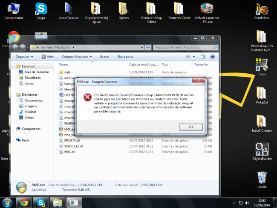Sort by Data de modificaç... column
Viewport: 277px width, 208px height.
[x=144, y=64]
